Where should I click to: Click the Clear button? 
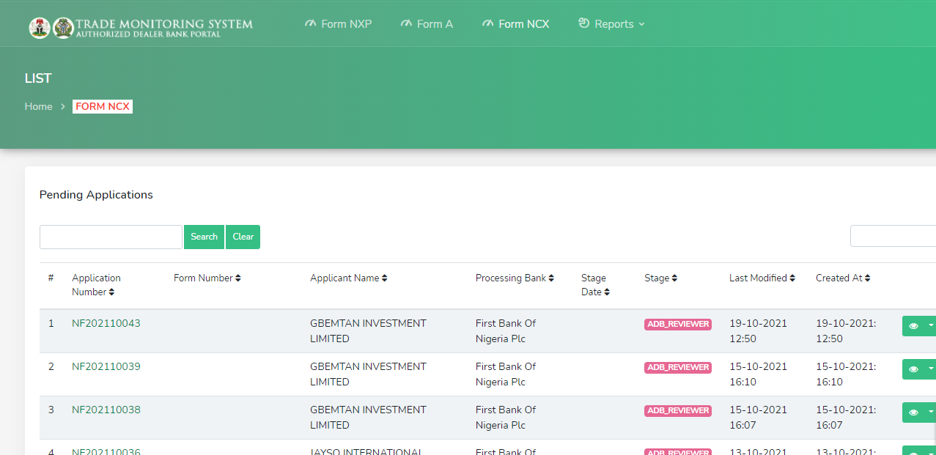click(x=243, y=237)
